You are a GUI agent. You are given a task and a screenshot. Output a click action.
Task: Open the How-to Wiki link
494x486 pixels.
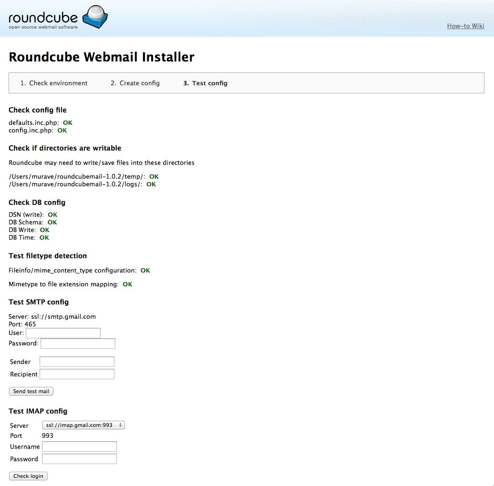click(x=465, y=26)
